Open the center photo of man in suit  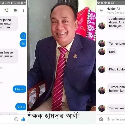tap(62, 56)
